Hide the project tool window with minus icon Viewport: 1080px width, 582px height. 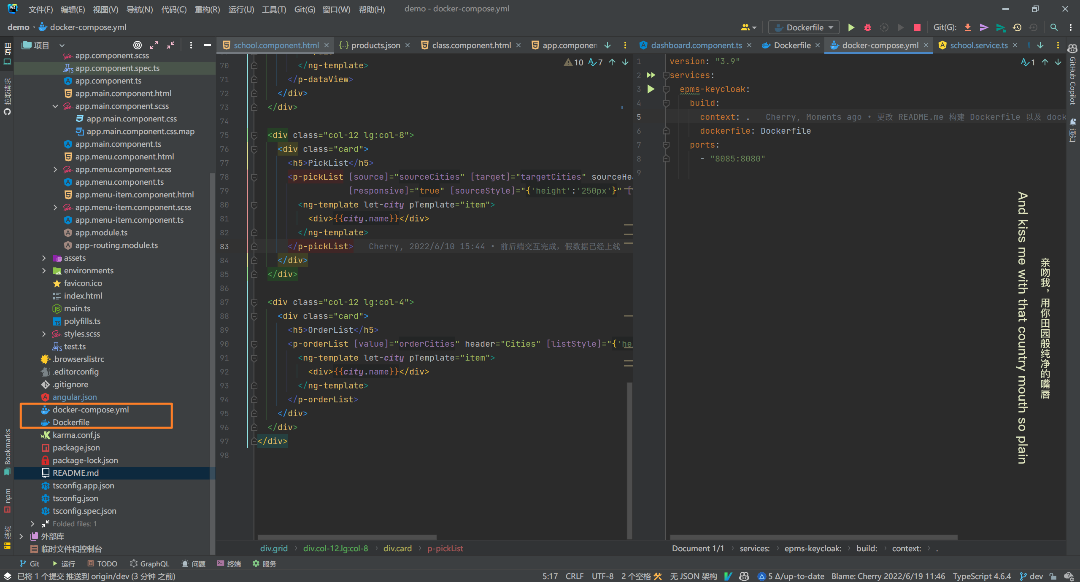(207, 45)
